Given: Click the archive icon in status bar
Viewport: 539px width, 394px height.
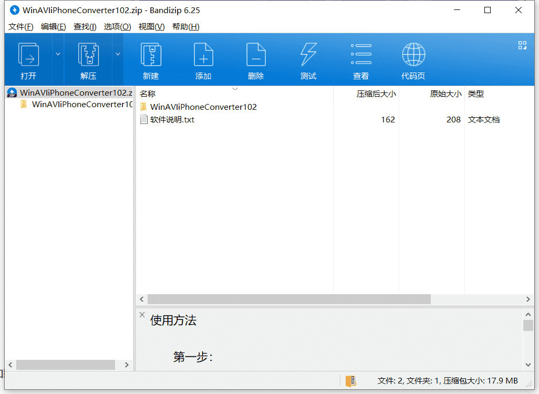Looking at the screenshot, I should [x=350, y=381].
